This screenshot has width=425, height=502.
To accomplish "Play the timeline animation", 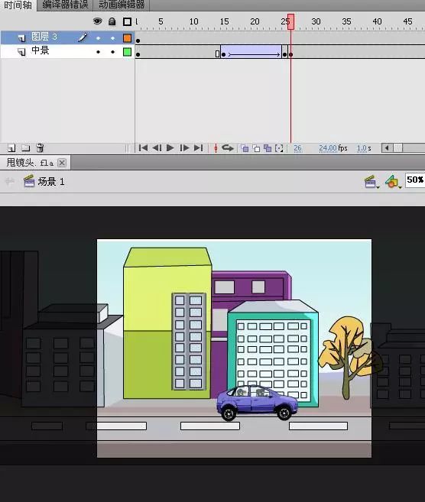I will (170, 148).
